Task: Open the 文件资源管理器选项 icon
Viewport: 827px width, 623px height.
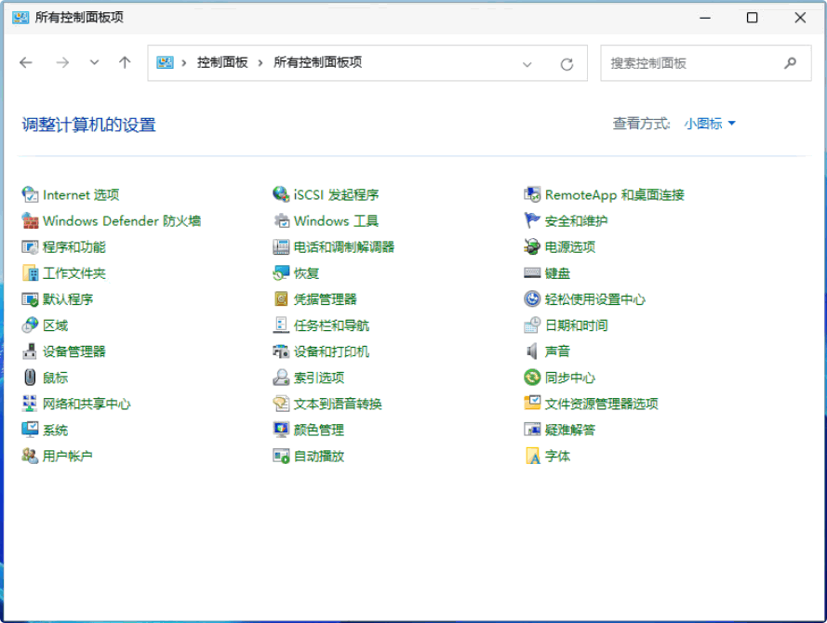Action: pos(532,404)
